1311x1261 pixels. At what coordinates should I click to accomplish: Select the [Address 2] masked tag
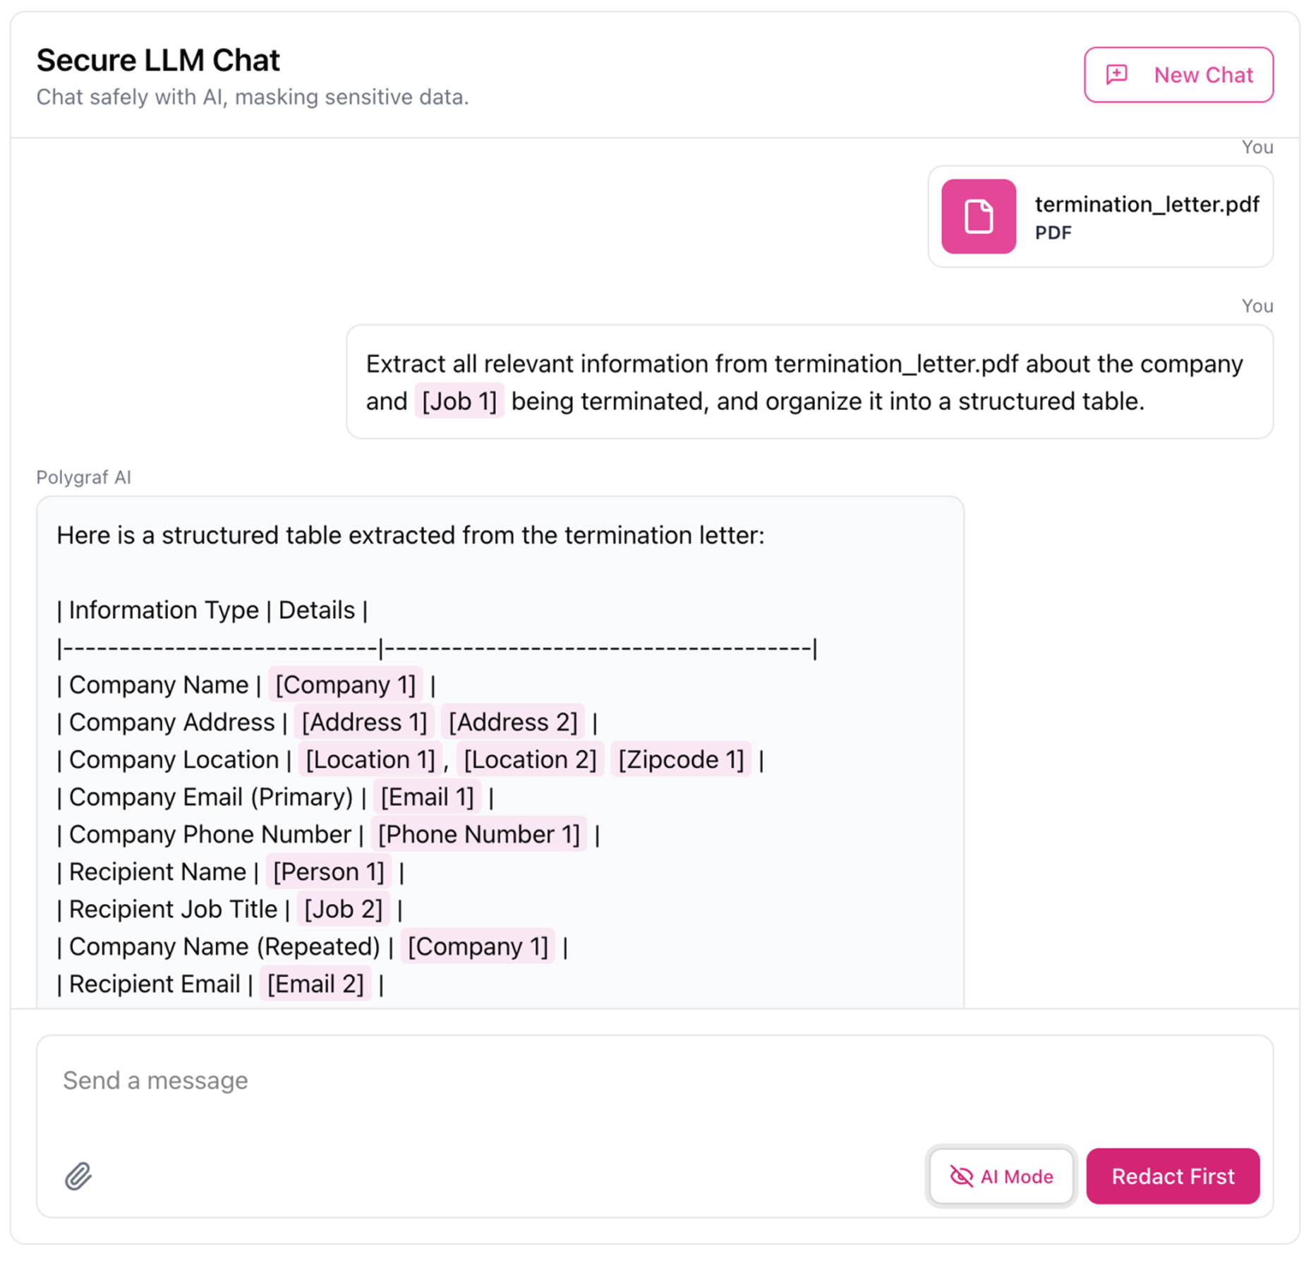(x=513, y=722)
